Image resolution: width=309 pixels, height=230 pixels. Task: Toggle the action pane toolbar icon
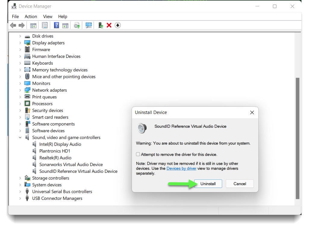coord(65,25)
